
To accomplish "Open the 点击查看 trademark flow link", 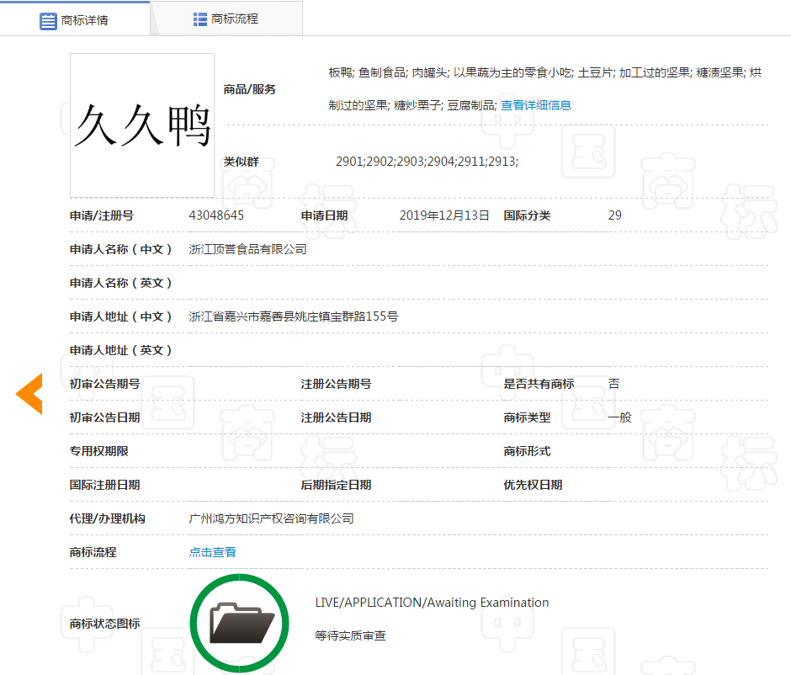I will (212, 551).
